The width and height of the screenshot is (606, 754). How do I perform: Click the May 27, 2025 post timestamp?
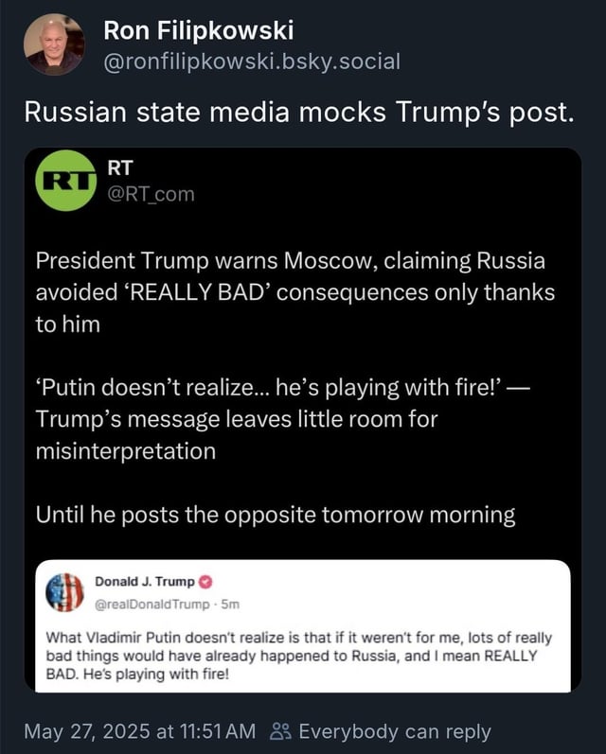click(139, 730)
